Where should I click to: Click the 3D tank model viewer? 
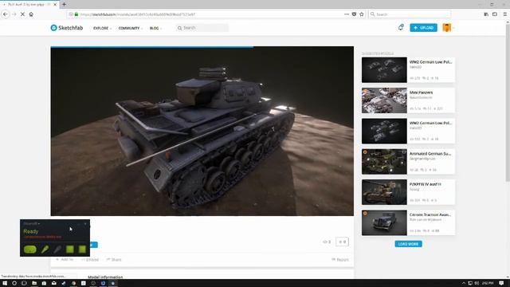pyautogui.click(x=202, y=131)
